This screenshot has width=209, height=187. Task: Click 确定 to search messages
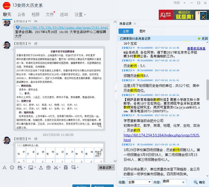(199, 182)
